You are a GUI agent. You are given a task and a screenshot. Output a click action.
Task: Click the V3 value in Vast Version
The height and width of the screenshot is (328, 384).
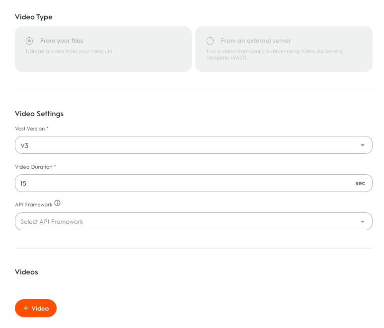(25, 145)
